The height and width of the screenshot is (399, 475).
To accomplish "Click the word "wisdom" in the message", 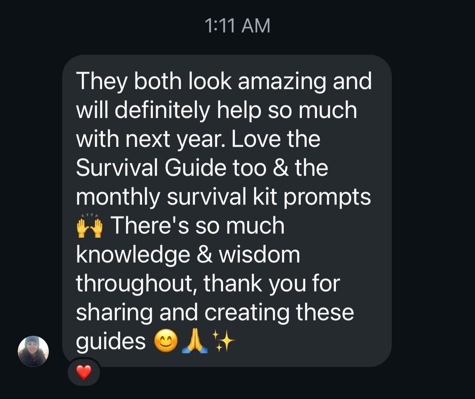I will click(259, 255).
